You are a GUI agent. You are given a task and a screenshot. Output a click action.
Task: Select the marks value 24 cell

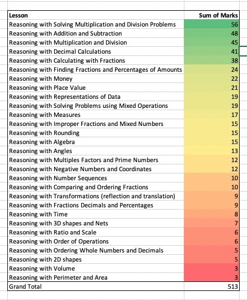(211, 69)
